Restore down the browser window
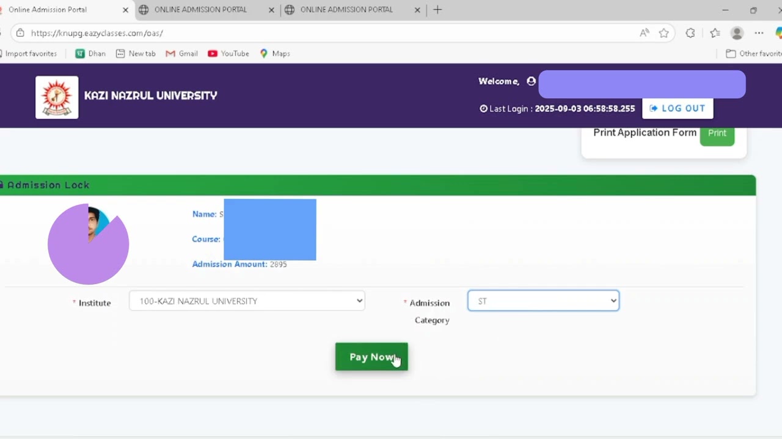Viewport: 782px width, 439px height. click(x=753, y=10)
